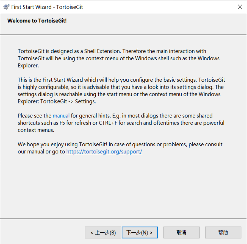Screen dimensions: 247x244
Task: Cancel the wizard with the 取消 button
Action: click(181, 232)
